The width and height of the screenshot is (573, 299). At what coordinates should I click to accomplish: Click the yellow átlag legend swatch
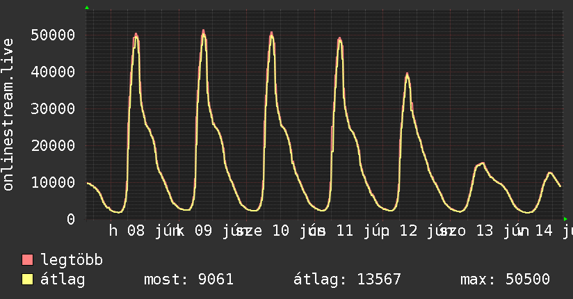27,280
